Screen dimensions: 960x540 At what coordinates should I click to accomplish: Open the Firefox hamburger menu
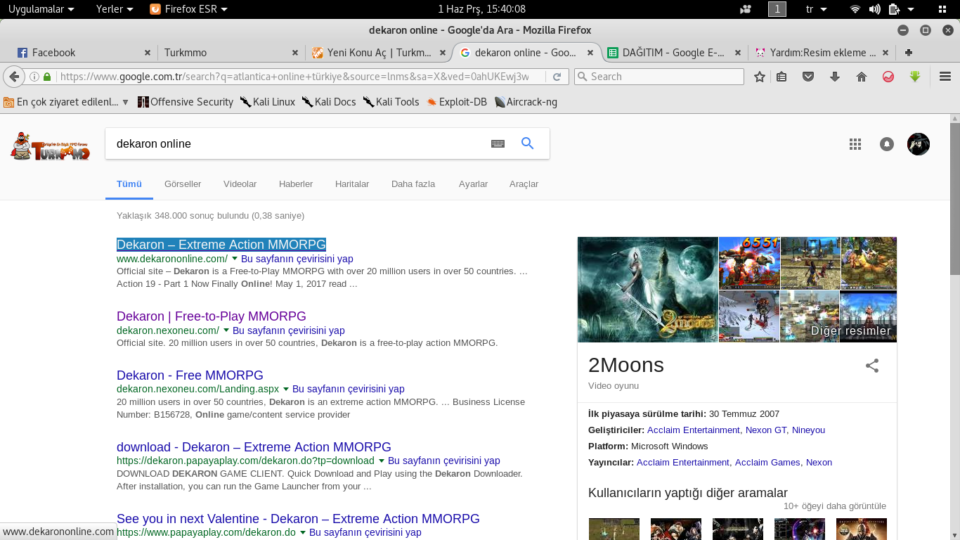[x=945, y=77]
